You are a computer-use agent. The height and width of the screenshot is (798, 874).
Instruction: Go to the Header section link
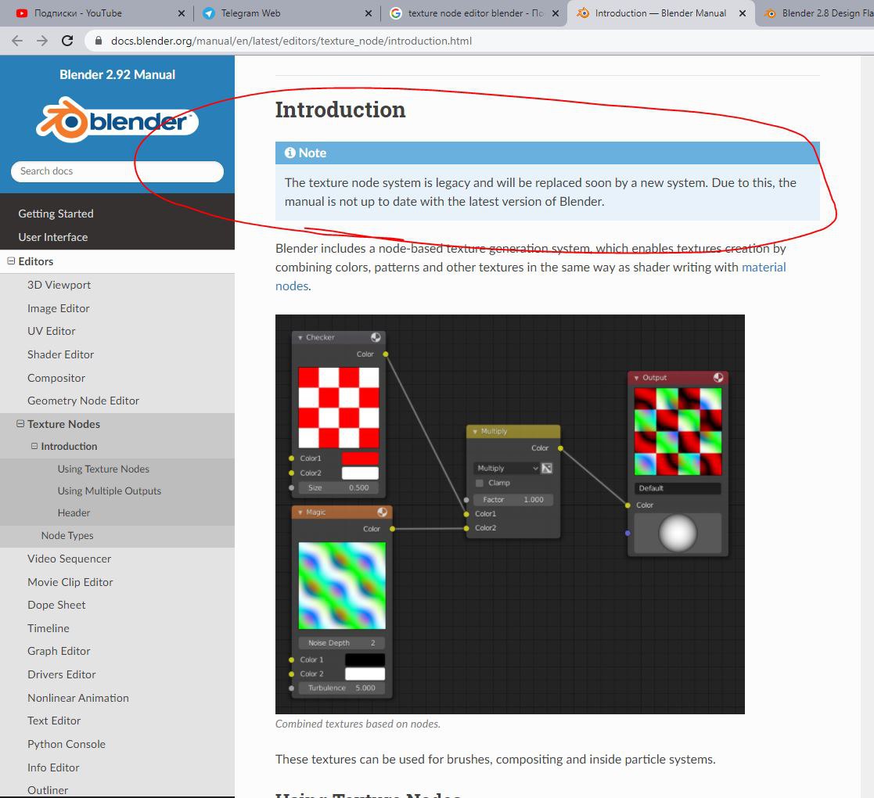coord(74,512)
